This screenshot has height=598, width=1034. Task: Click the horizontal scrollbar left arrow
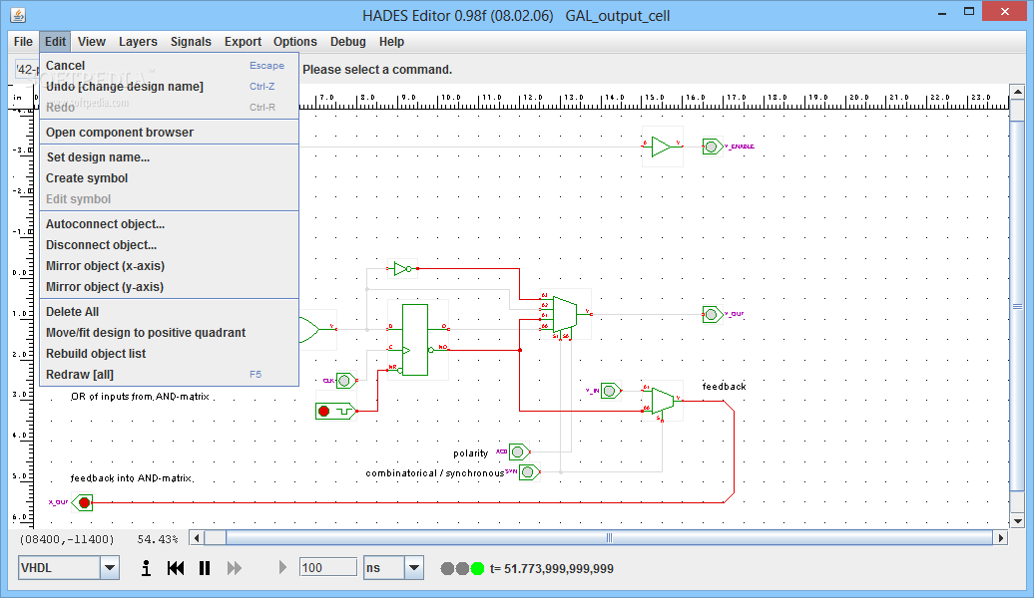coord(197,538)
